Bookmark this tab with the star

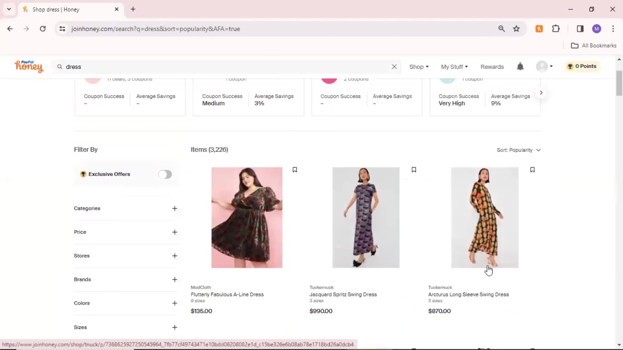(516, 29)
